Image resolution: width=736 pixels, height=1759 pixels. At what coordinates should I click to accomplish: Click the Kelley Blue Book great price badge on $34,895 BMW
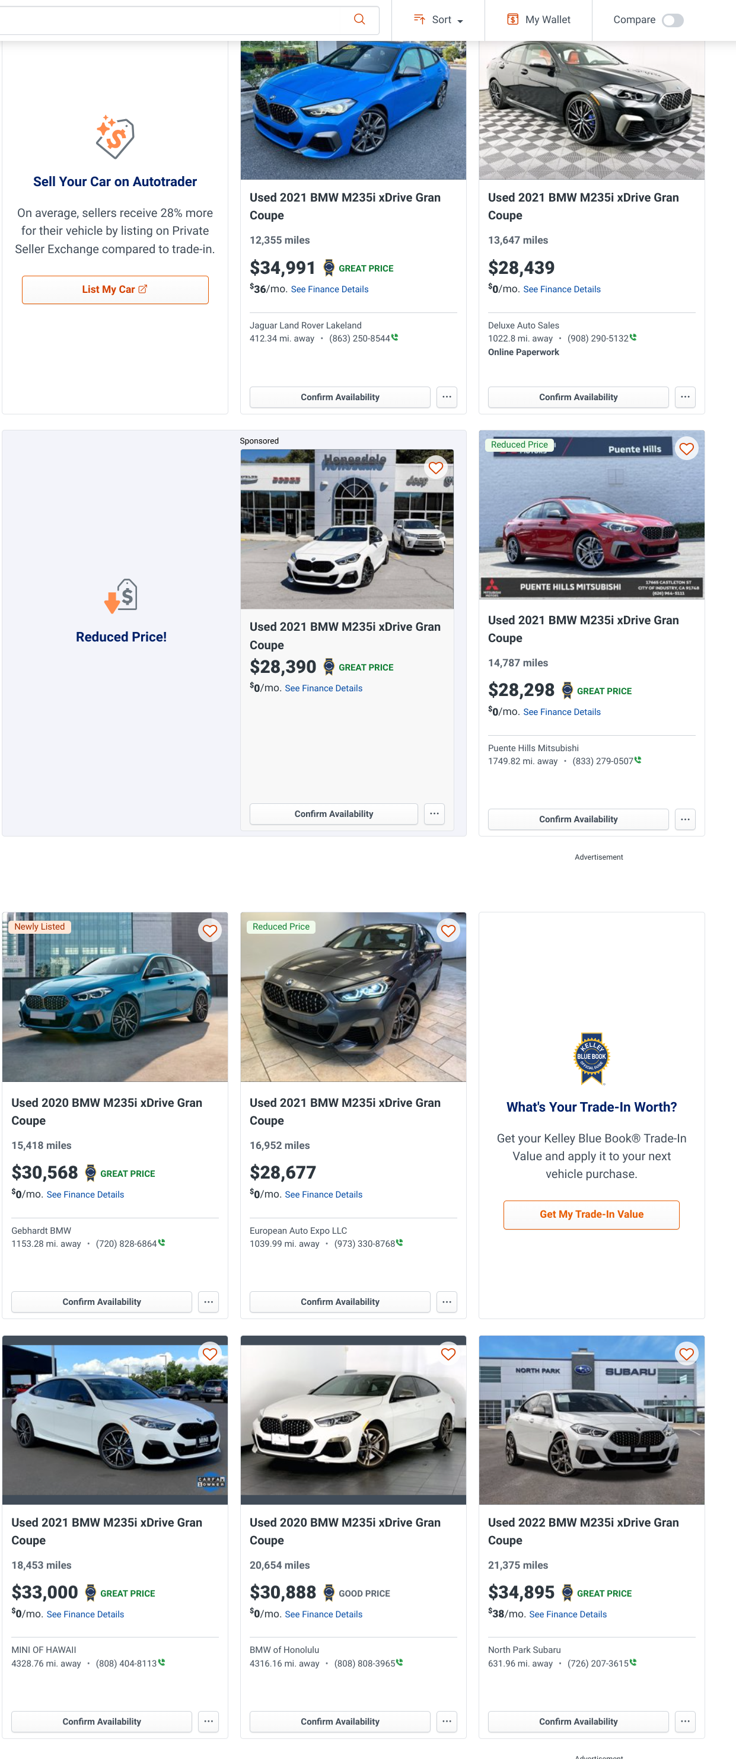coord(567,1593)
